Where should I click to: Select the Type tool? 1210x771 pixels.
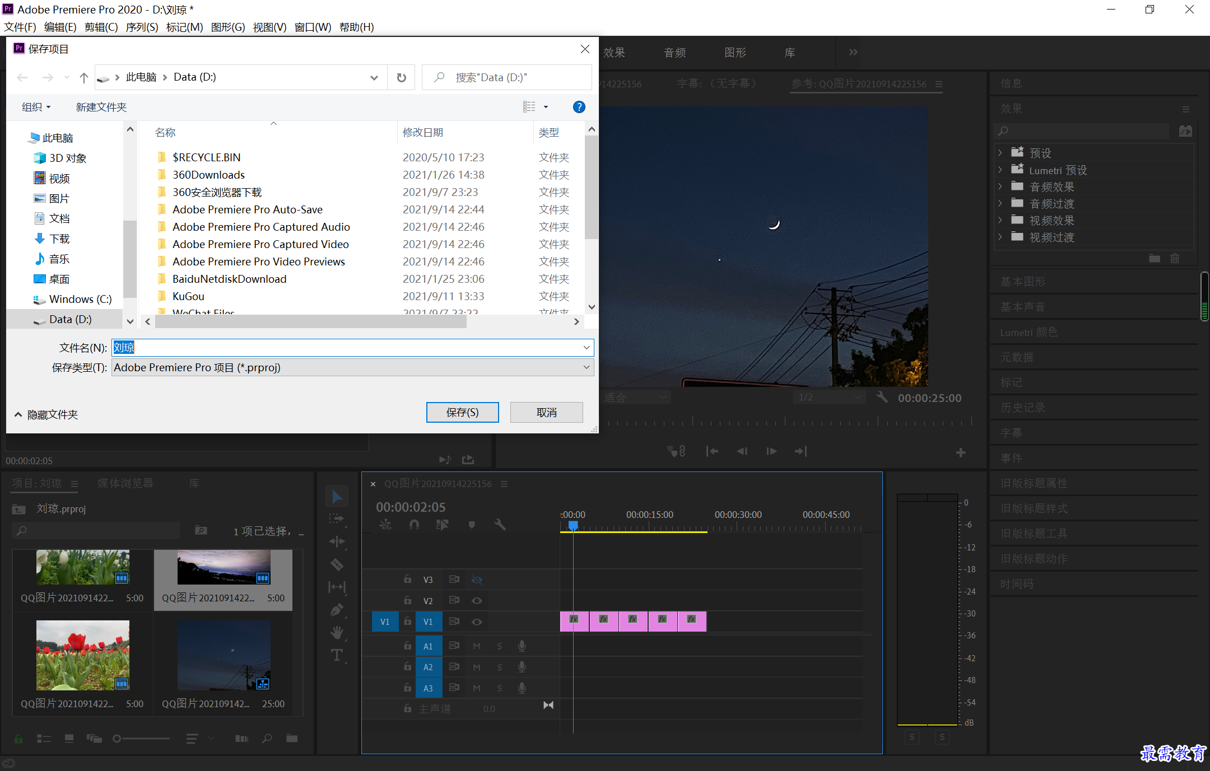click(337, 655)
